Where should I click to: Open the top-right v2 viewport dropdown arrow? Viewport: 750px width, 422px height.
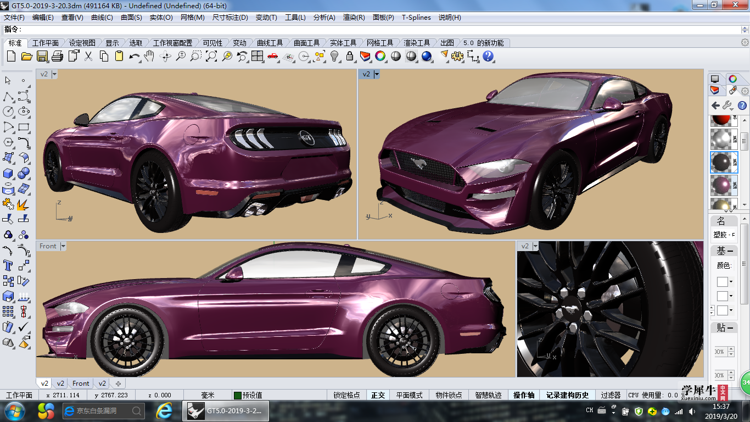[377, 74]
